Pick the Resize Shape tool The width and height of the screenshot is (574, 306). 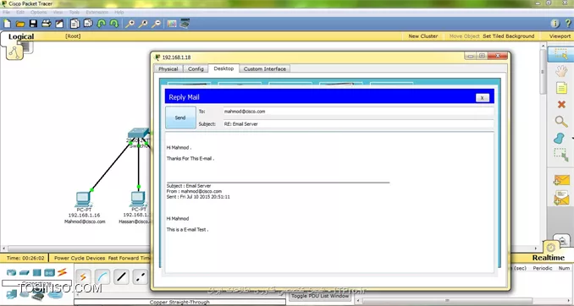pyautogui.click(x=561, y=155)
